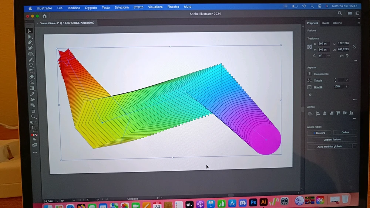Viewport: 370px width, 208px height.
Task: Click the Ricolora button
Action: point(319,133)
